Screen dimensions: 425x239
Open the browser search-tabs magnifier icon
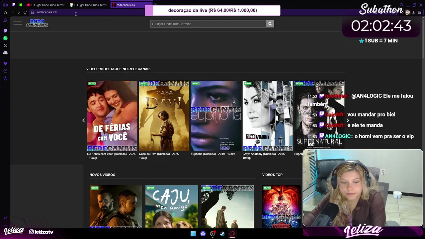click(401, 5)
